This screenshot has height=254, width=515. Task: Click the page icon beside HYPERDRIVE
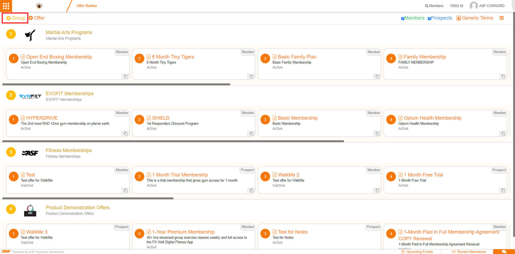coord(23,118)
